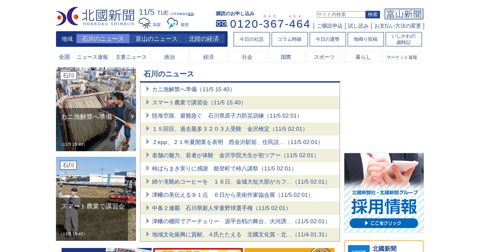Click the Kaga weather icon

click(x=145, y=23)
